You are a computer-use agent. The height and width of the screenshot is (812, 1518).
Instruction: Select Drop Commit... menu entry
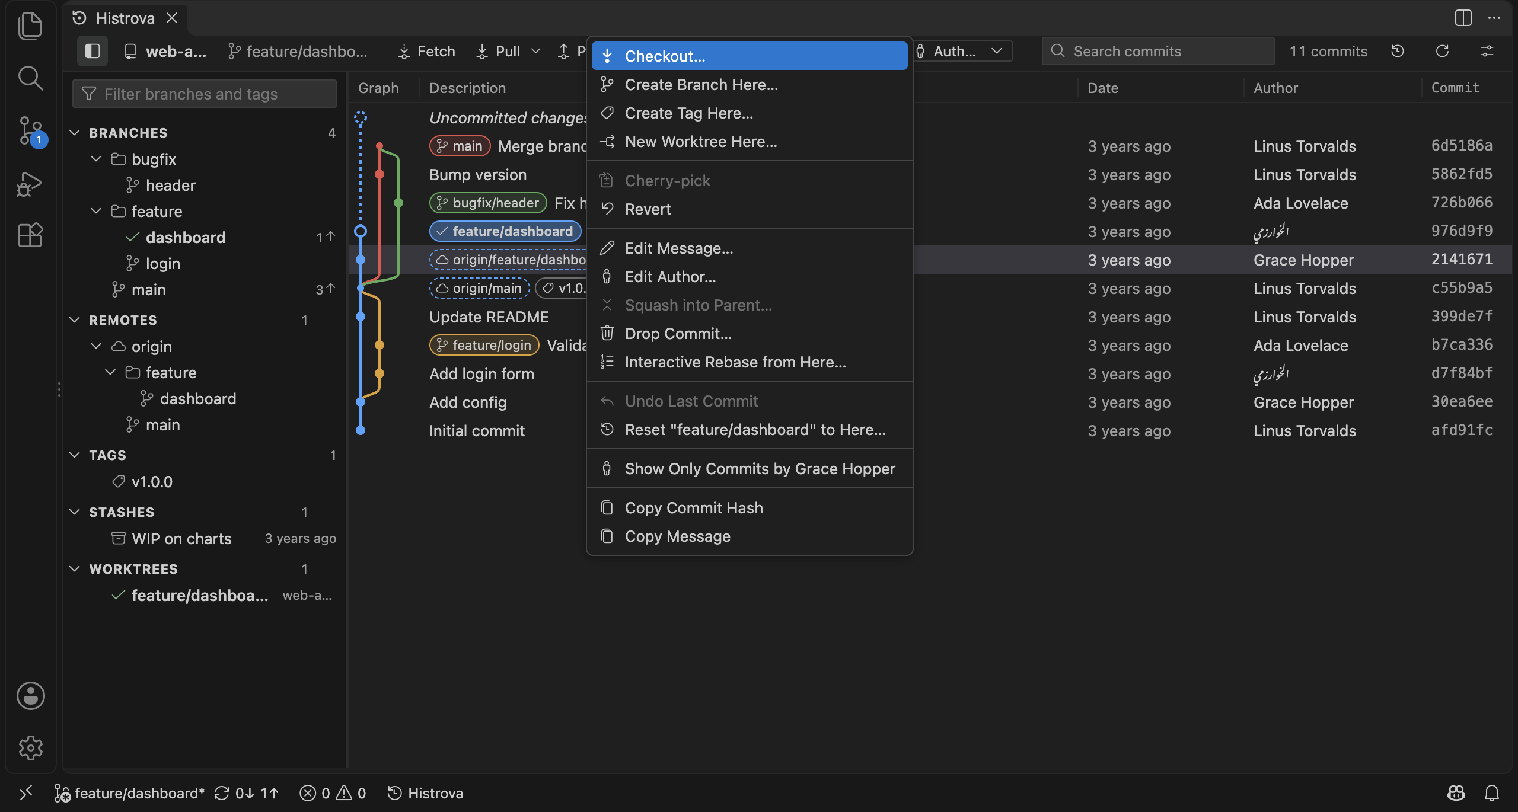750,333
